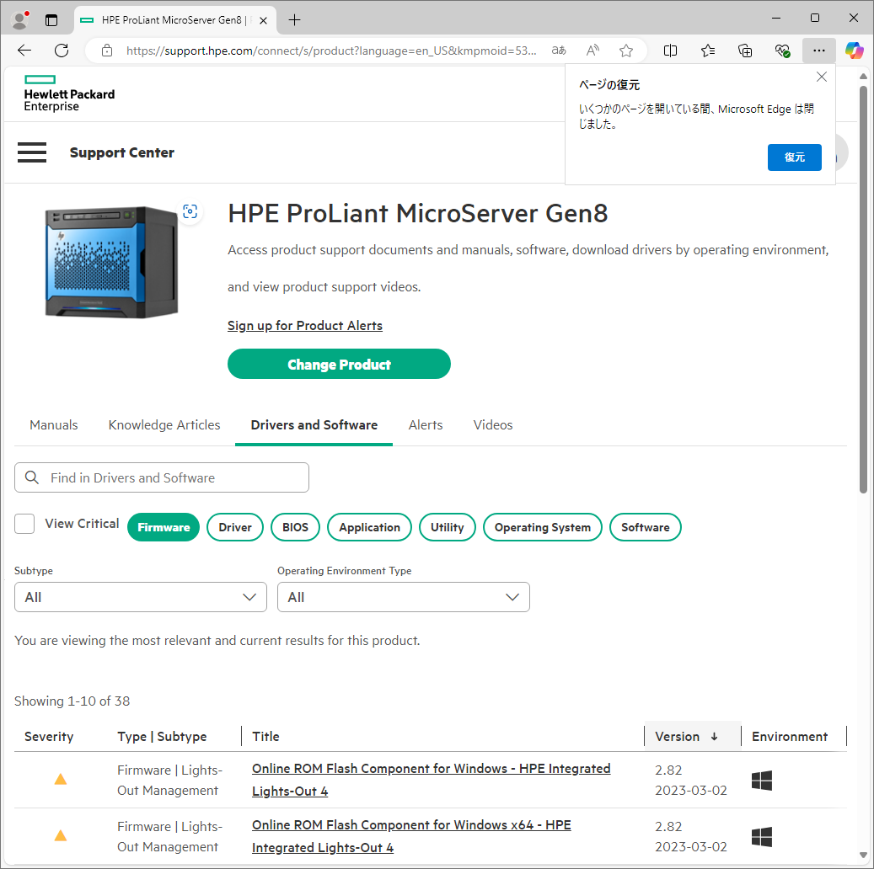
Task: Switch to the Alerts tab
Action: [426, 425]
